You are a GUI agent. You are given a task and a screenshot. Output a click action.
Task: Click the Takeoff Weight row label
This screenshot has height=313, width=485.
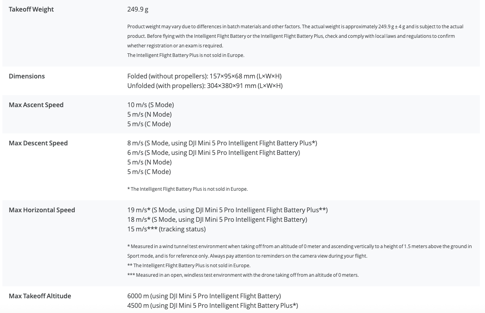(x=31, y=9)
